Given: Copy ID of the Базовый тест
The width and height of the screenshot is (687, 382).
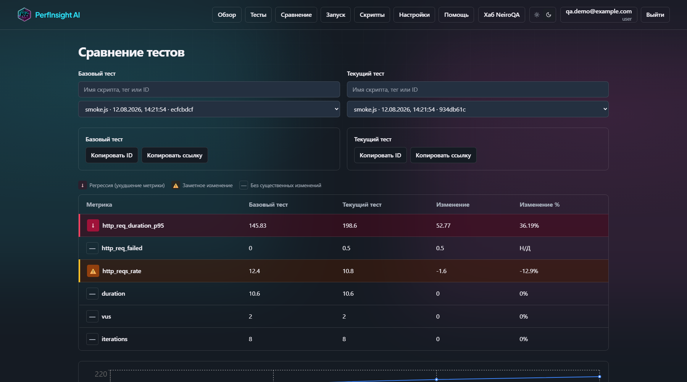Looking at the screenshot, I should click(x=112, y=155).
